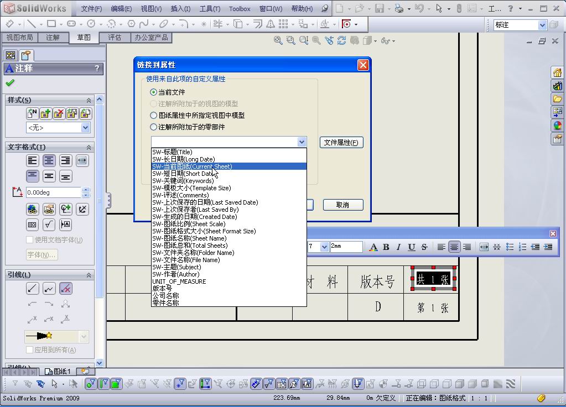Select the Rectangle sketch tool
Image resolution: width=566 pixels, height=407 pixels.
(x=51, y=24)
